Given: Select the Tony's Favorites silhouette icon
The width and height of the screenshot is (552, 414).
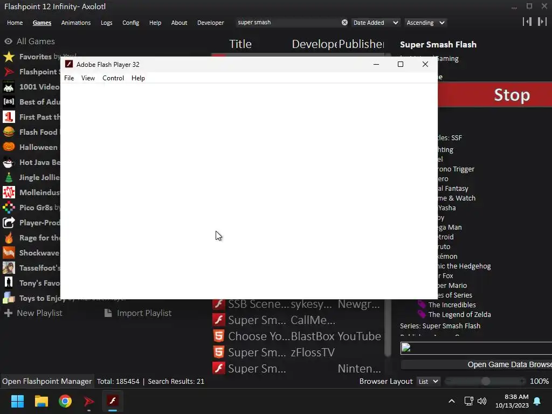Looking at the screenshot, I should pyautogui.click(x=9, y=283).
